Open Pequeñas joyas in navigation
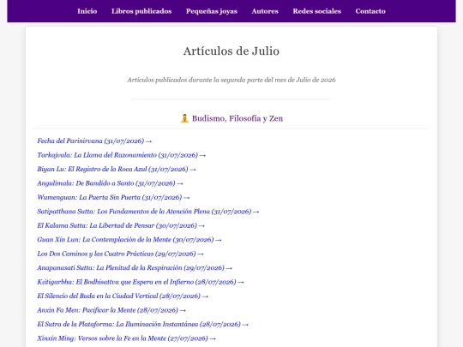Viewport: 463px width, 347px height. coord(212,11)
